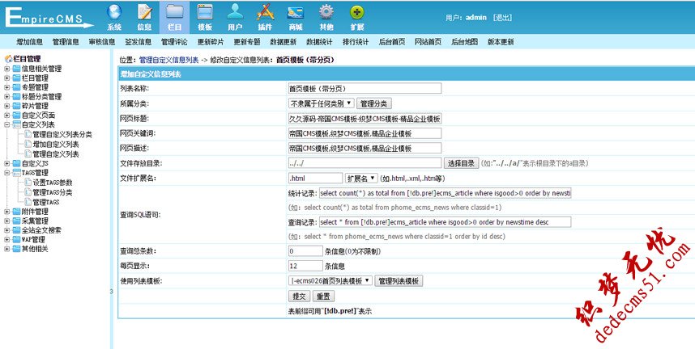Click open folder icon for 自定义列表

click(x=17, y=124)
